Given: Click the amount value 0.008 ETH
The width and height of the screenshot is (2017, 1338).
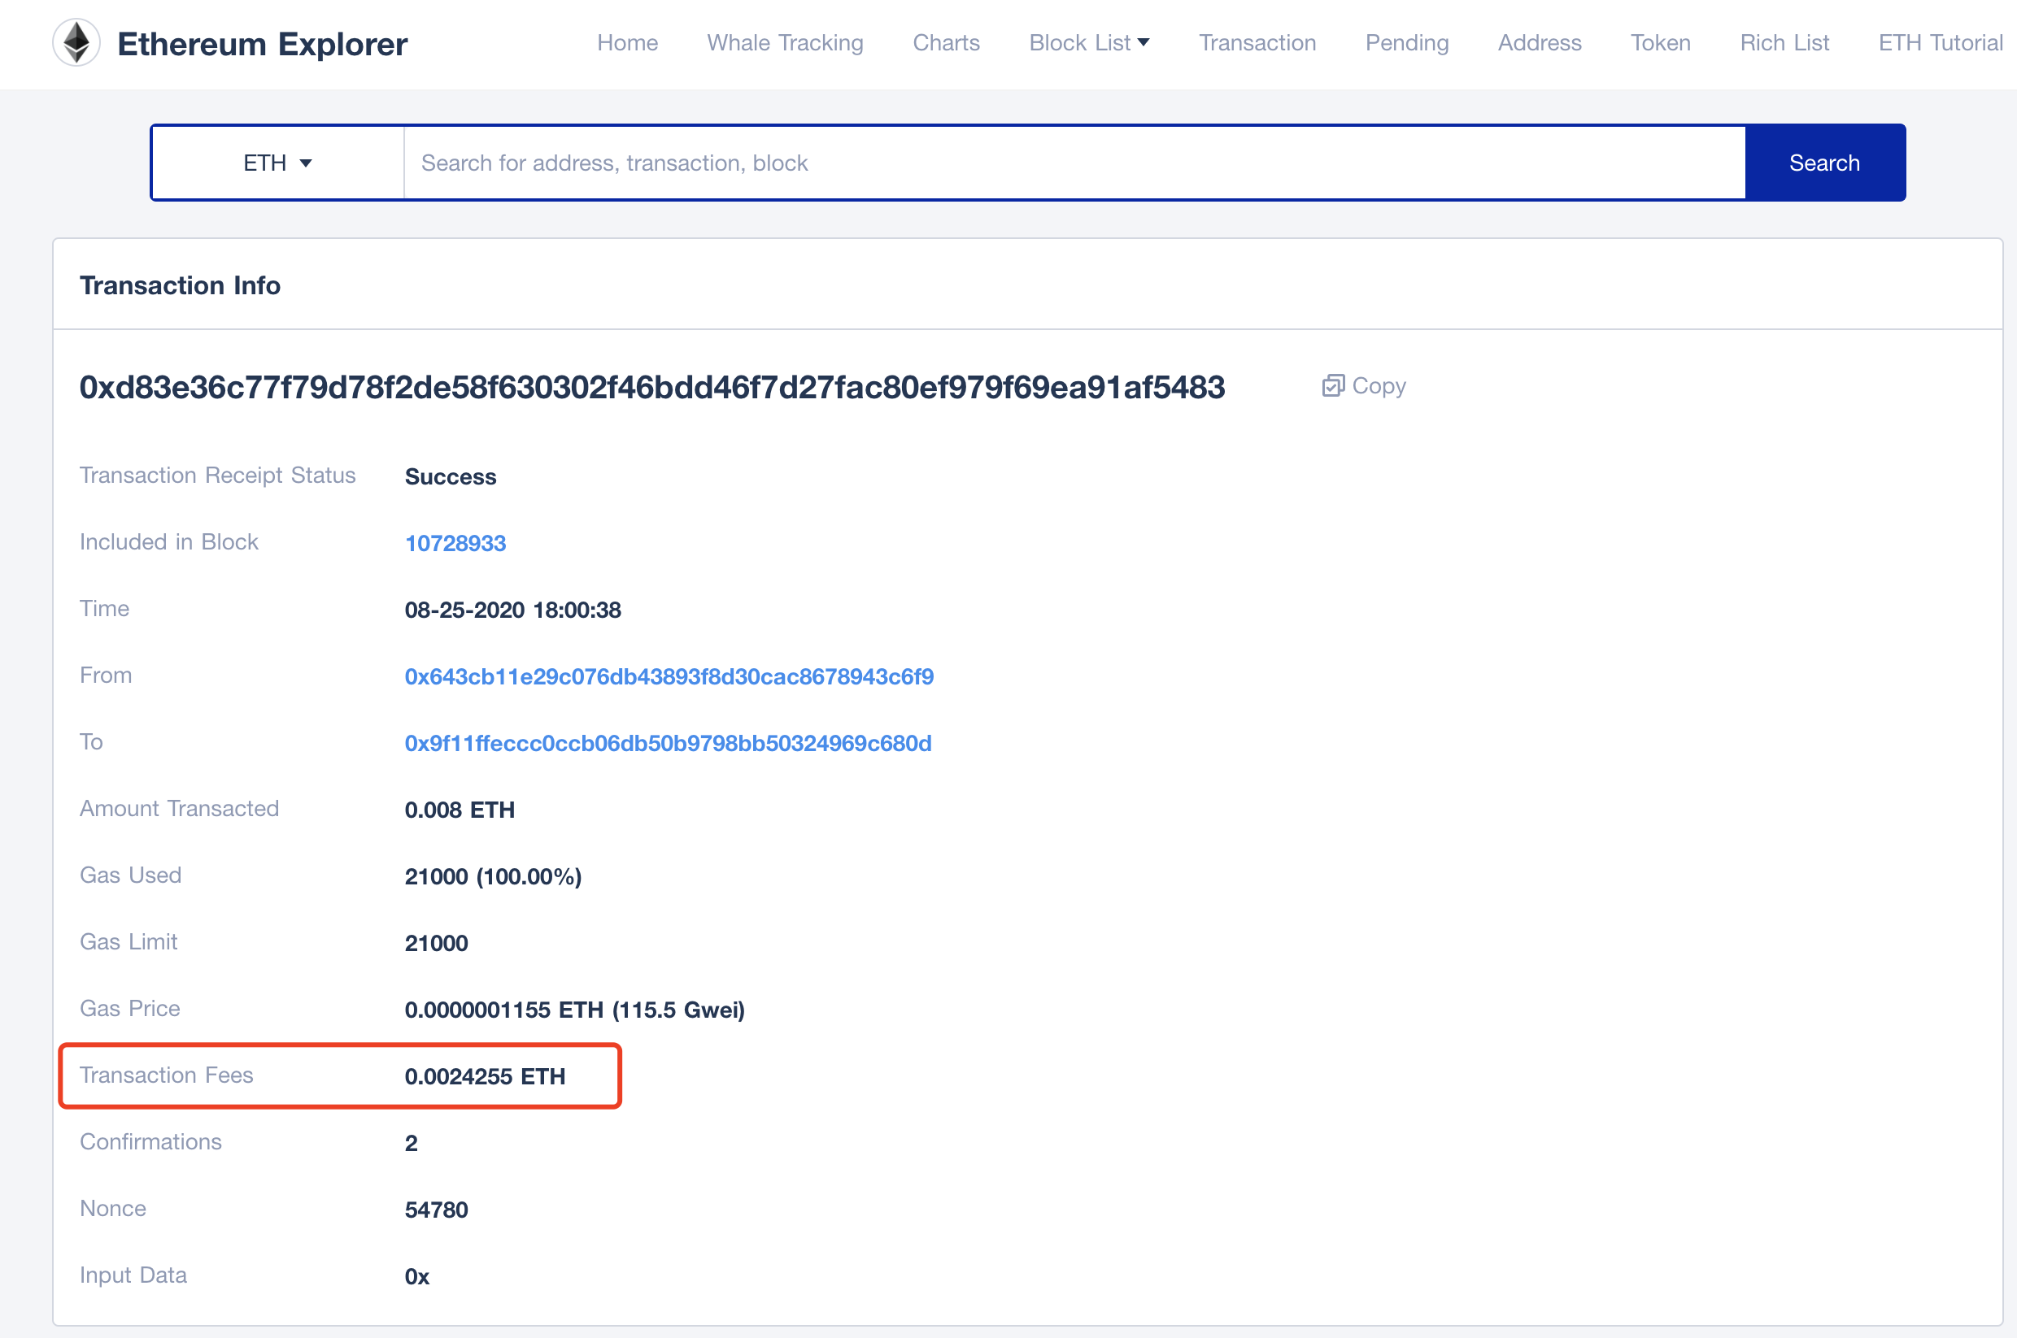Looking at the screenshot, I should point(460,809).
